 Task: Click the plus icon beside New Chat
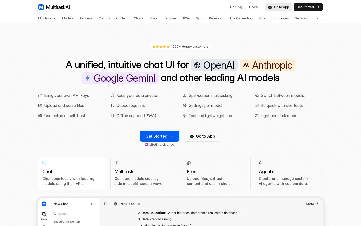coord(92,204)
